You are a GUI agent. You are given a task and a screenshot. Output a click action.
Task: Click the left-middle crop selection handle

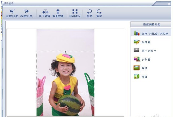37,72
